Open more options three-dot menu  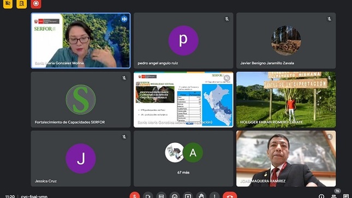click(x=214, y=196)
